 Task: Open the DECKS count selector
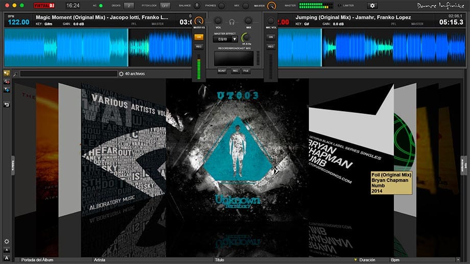pos(129,6)
